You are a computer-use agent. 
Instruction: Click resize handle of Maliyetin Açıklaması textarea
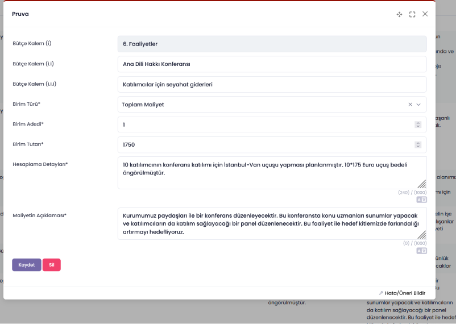422,235
